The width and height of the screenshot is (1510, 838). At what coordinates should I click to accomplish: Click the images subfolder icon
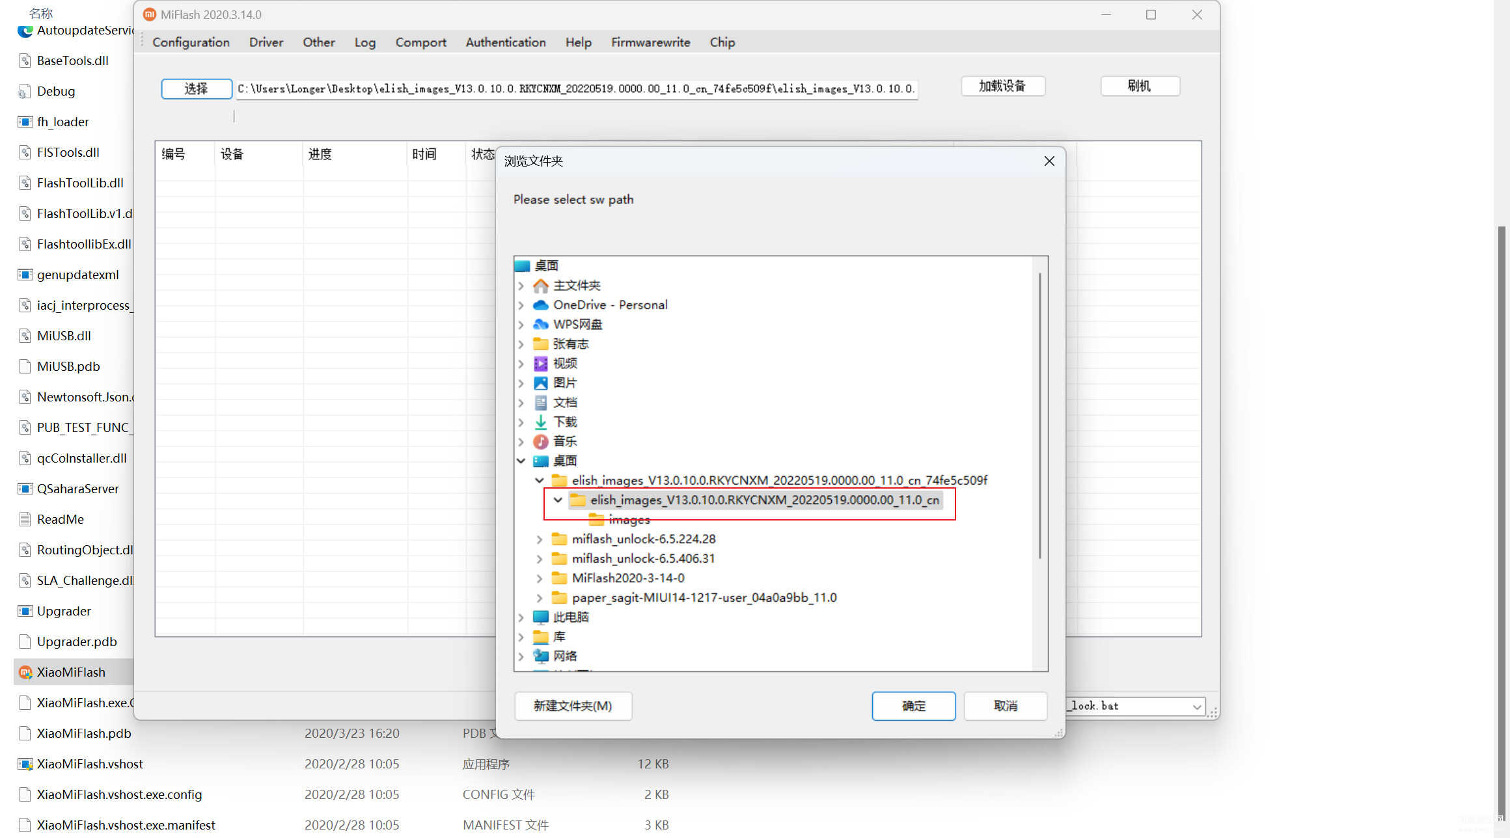point(596,519)
